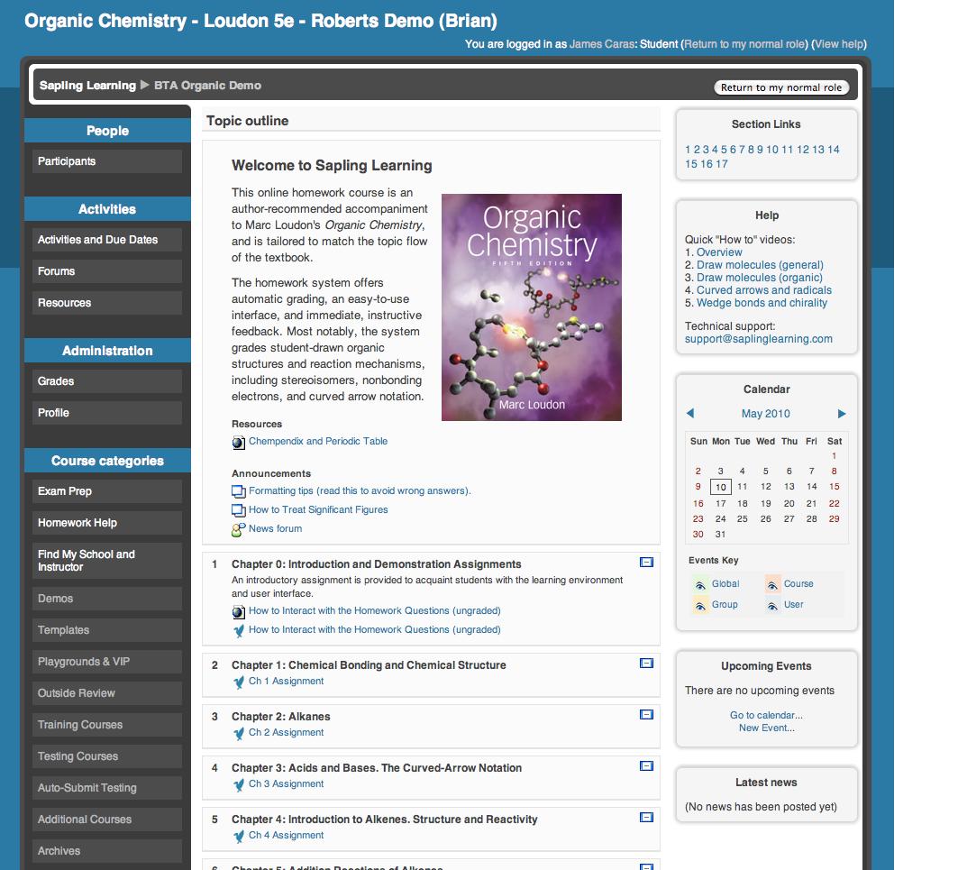Click the globe icon beside Chempendix and Periodic Table
This screenshot has width=958, height=870.
click(238, 442)
